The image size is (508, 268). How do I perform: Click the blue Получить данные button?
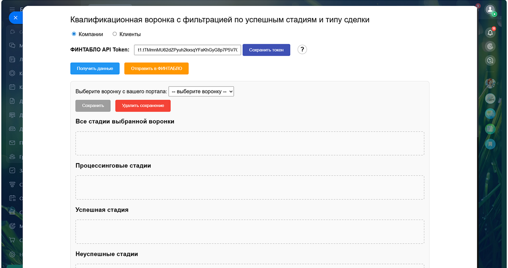(95, 68)
